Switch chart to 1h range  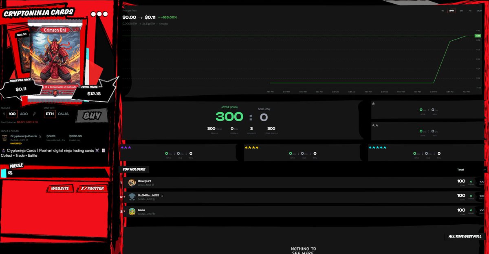443,10
